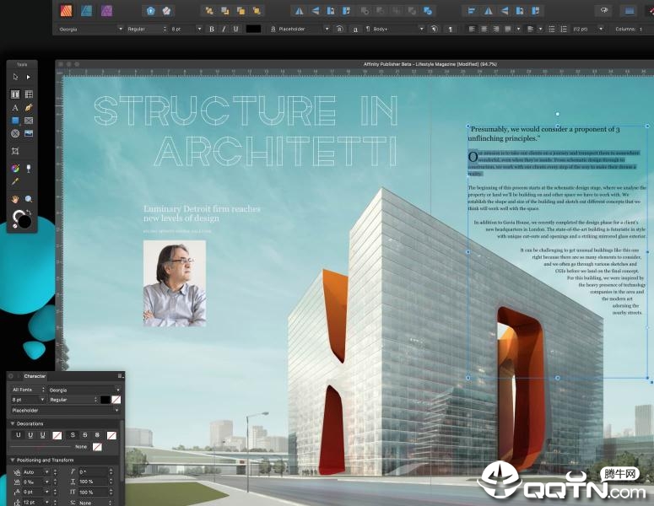Select the Character panel tab
The height and width of the screenshot is (506, 654).
click(x=35, y=376)
